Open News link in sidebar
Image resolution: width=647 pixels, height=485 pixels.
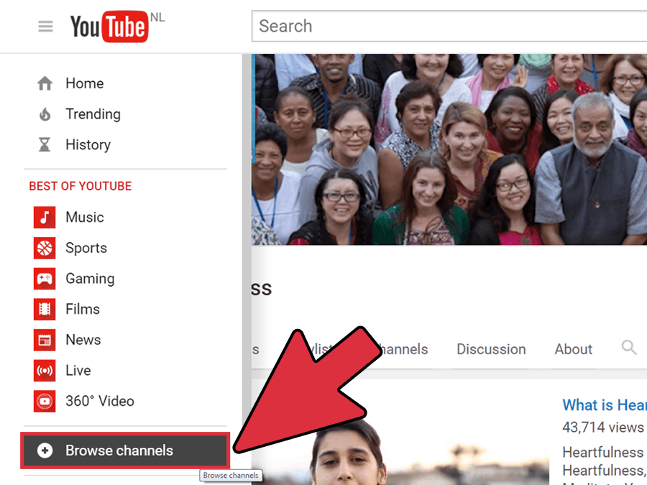[x=83, y=340]
